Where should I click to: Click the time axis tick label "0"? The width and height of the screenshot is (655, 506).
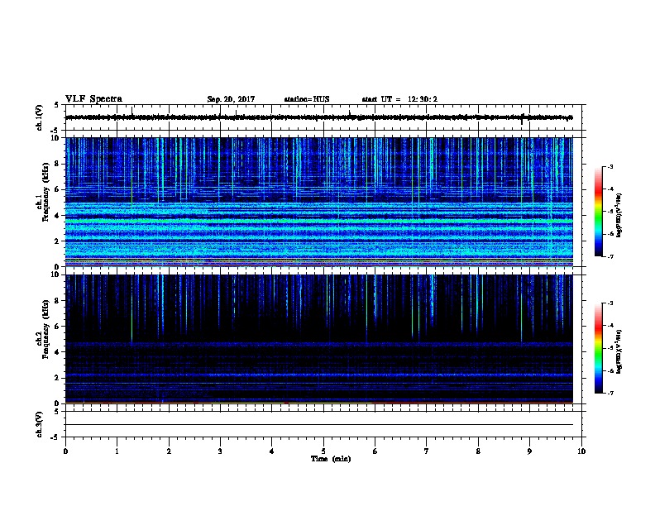(65, 451)
